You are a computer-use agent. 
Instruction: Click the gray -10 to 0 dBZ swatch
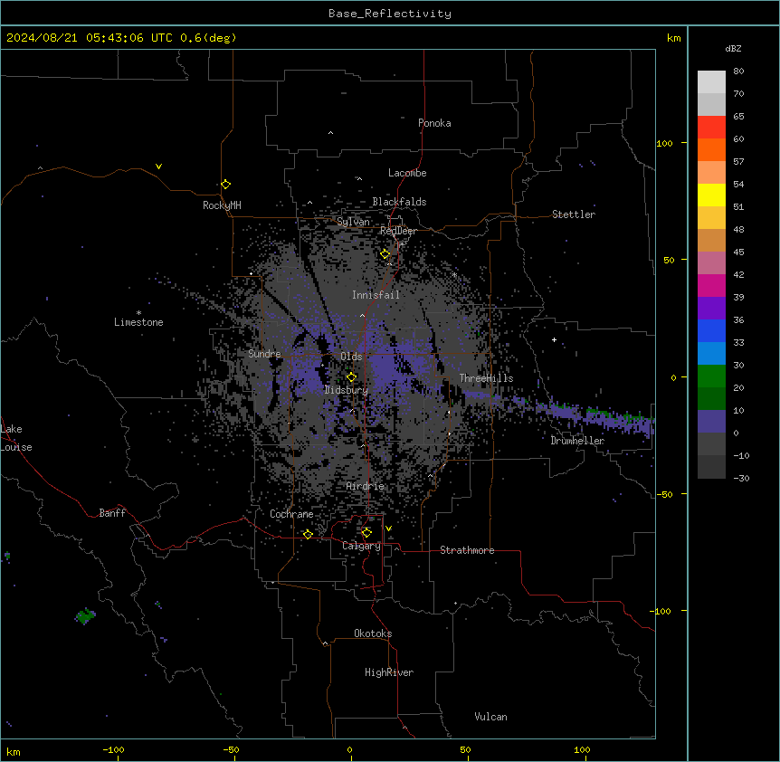tap(711, 444)
